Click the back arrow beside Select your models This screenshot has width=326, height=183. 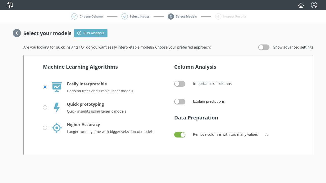[x=17, y=33]
